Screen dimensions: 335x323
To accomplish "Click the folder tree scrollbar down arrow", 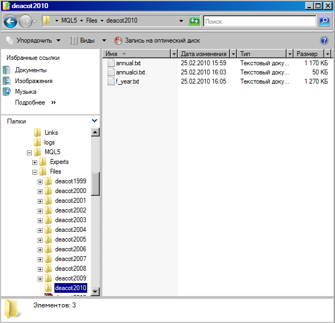I will (95, 291).
